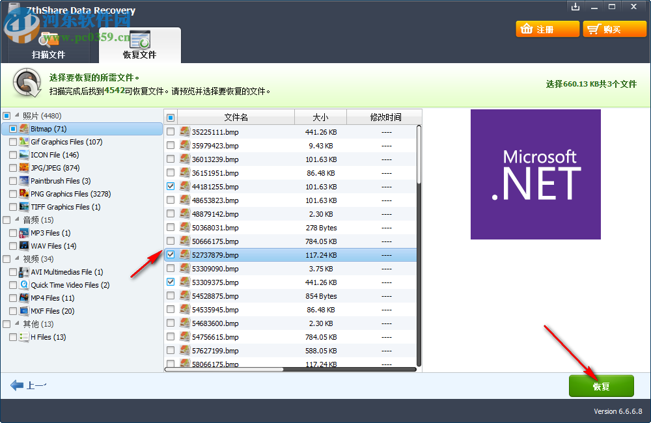Switch to the 恢复文件 tab

[x=140, y=55]
